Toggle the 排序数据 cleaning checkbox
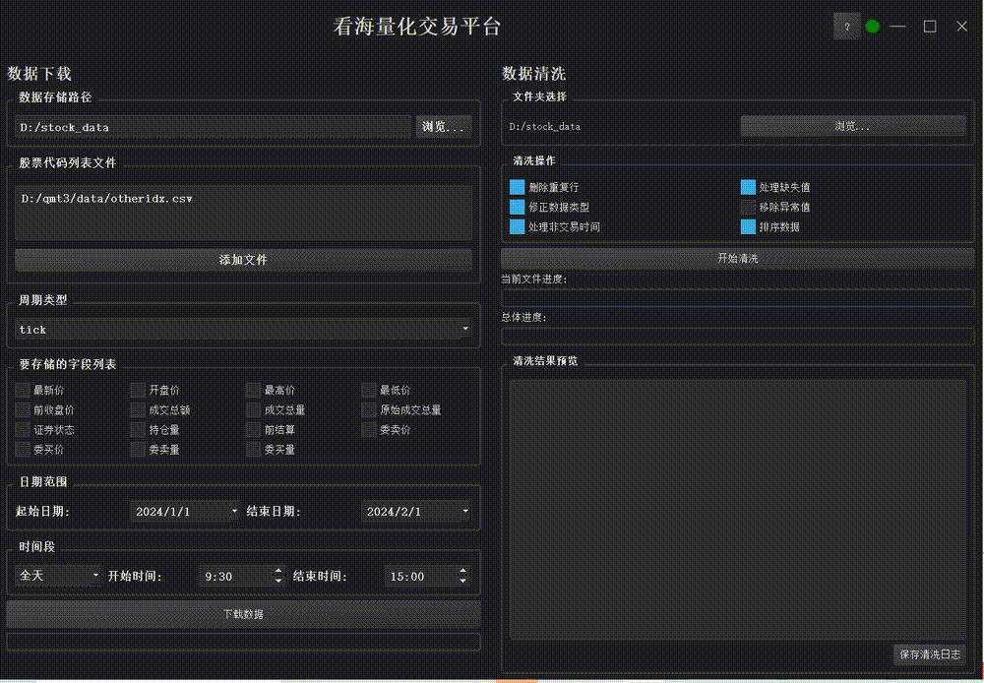This screenshot has height=683, width=984. [x=747, y=226]
